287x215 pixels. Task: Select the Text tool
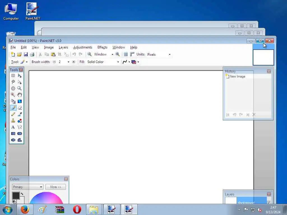tap(13, 127)
